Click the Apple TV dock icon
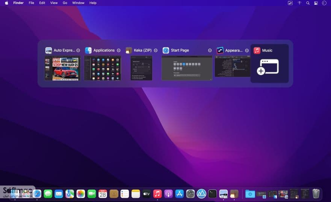 146,194
